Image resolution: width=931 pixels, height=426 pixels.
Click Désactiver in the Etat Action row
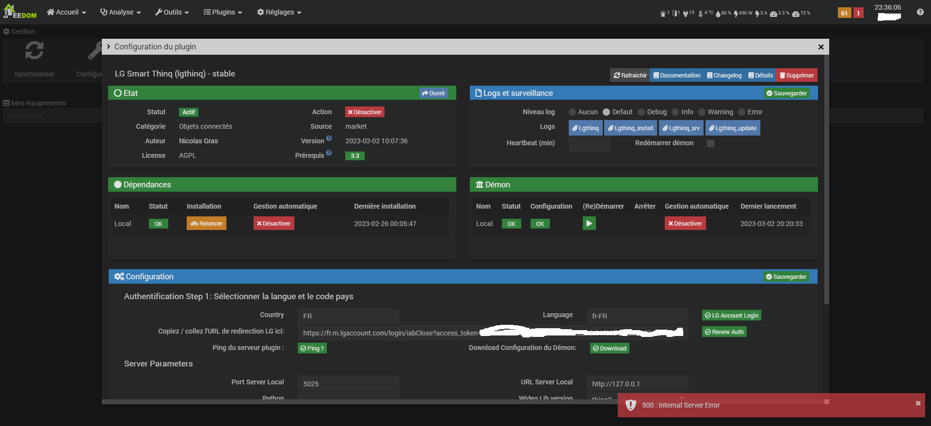365,112
